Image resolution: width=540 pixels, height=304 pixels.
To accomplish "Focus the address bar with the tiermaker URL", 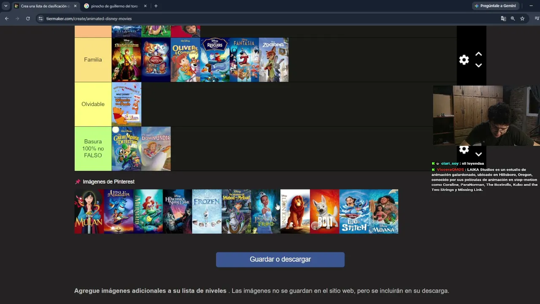I will [270, 19].
